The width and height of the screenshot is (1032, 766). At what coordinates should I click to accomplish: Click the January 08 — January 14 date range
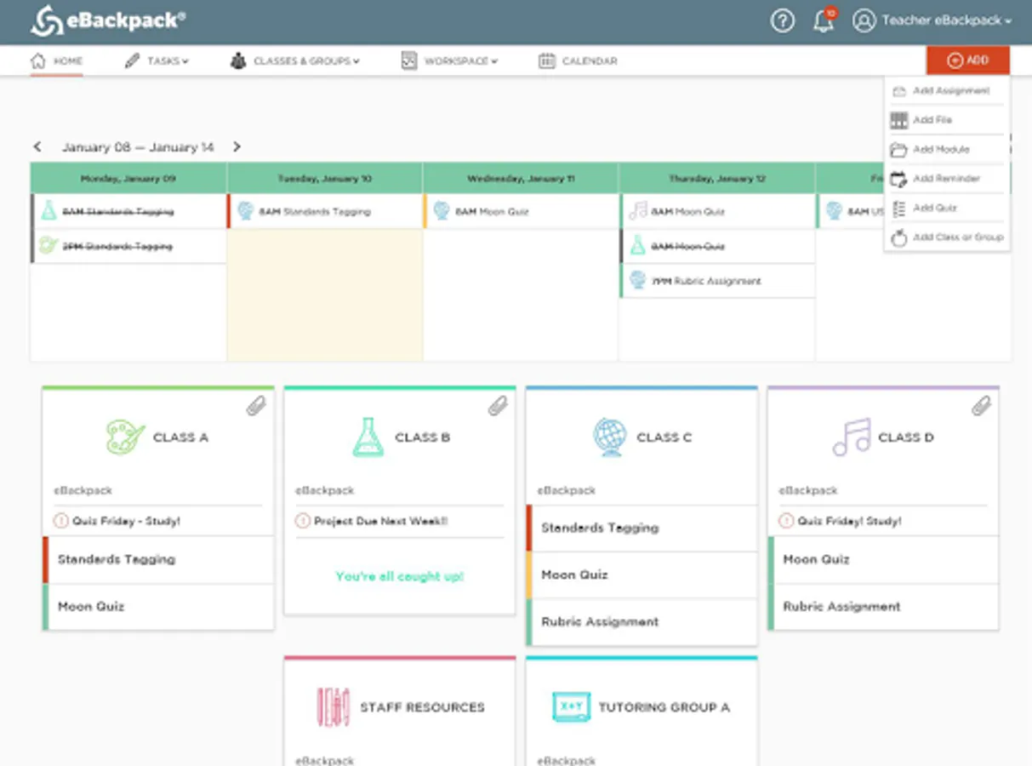pyautogui.click(x=137, y=147)
